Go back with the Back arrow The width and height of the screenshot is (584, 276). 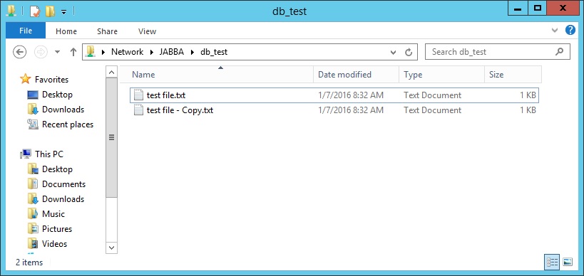pos(19,52)
